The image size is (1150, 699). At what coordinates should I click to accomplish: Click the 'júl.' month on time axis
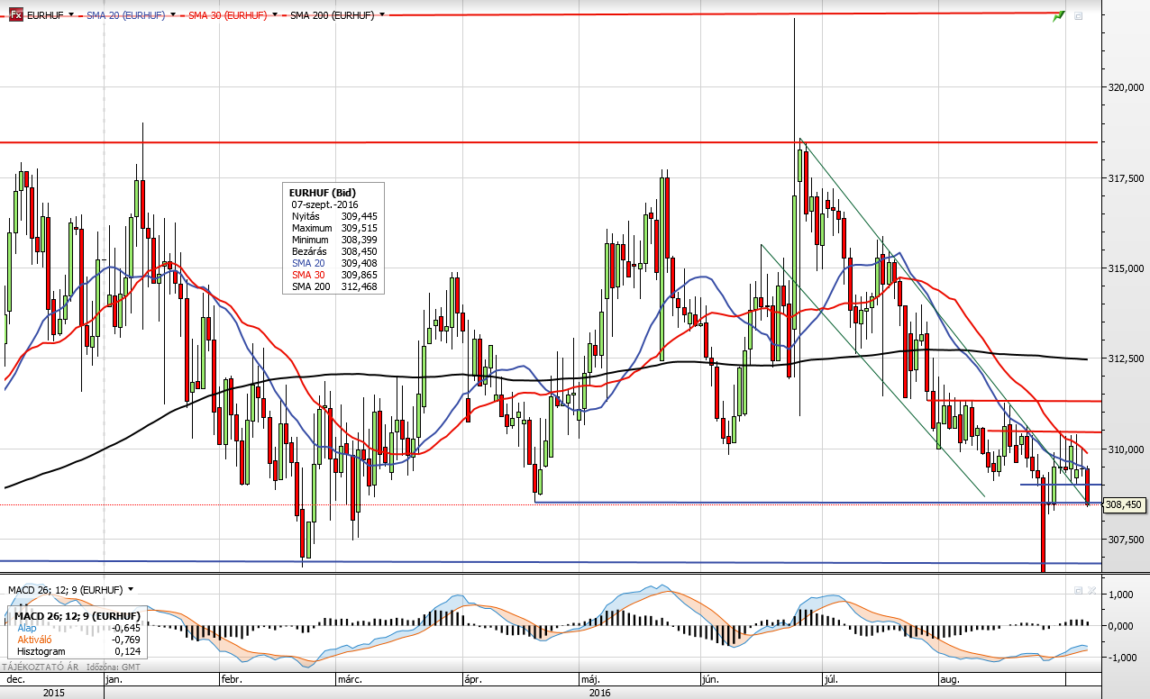click(832, 680)
